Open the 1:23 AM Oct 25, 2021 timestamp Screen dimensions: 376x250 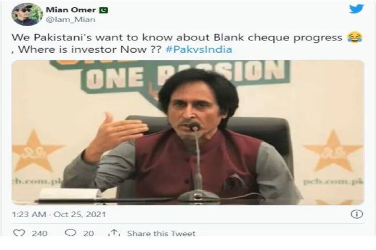tap(59, 214)
